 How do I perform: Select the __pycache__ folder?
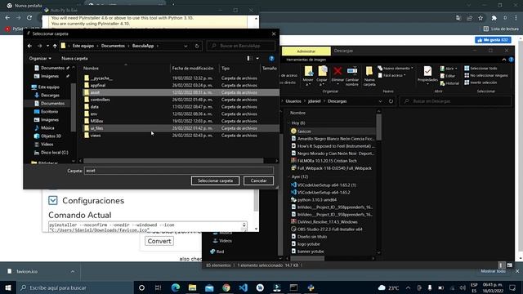click(x=180, y=78)
